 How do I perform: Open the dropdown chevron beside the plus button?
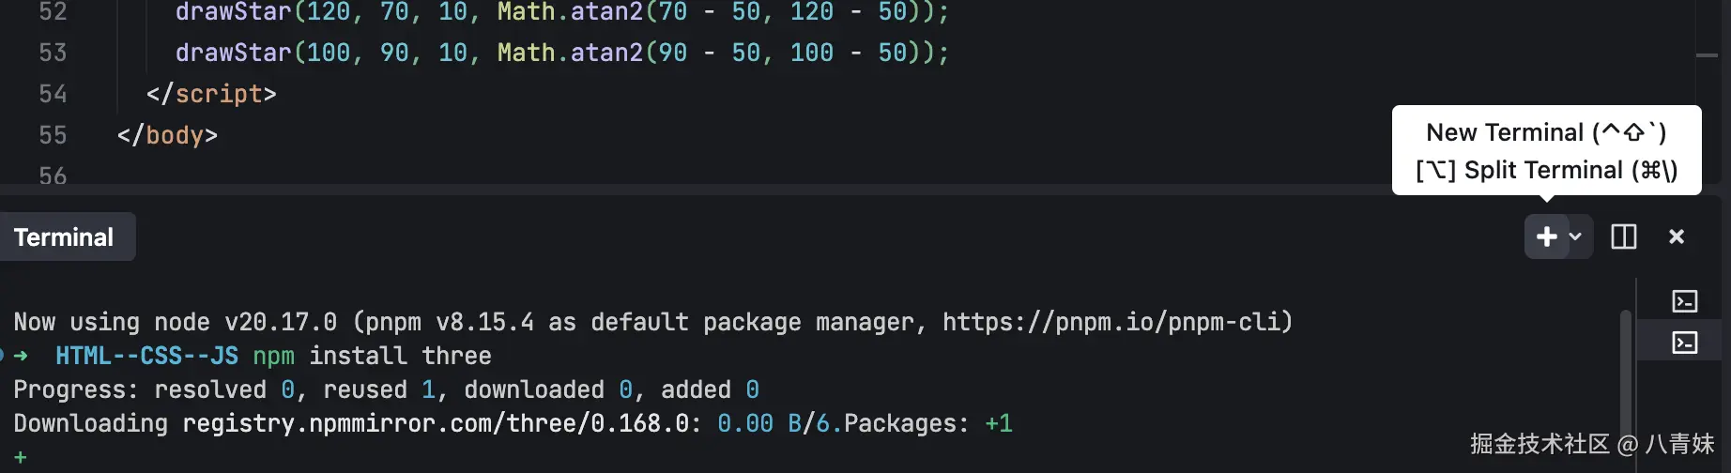pos(1575,236)
